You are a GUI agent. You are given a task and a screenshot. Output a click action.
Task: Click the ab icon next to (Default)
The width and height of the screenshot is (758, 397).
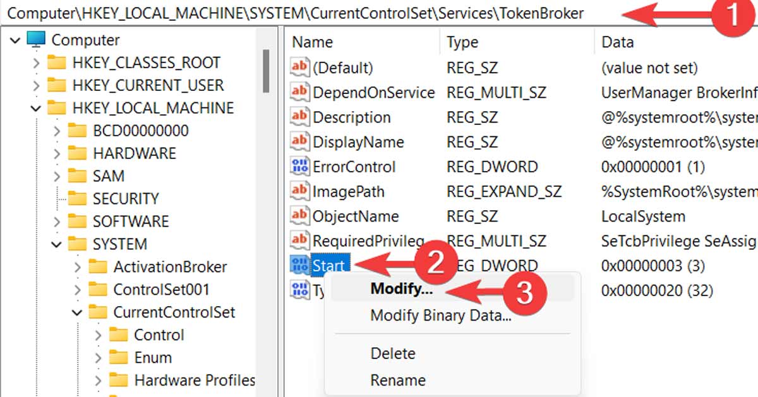click(x=299, y=67)
